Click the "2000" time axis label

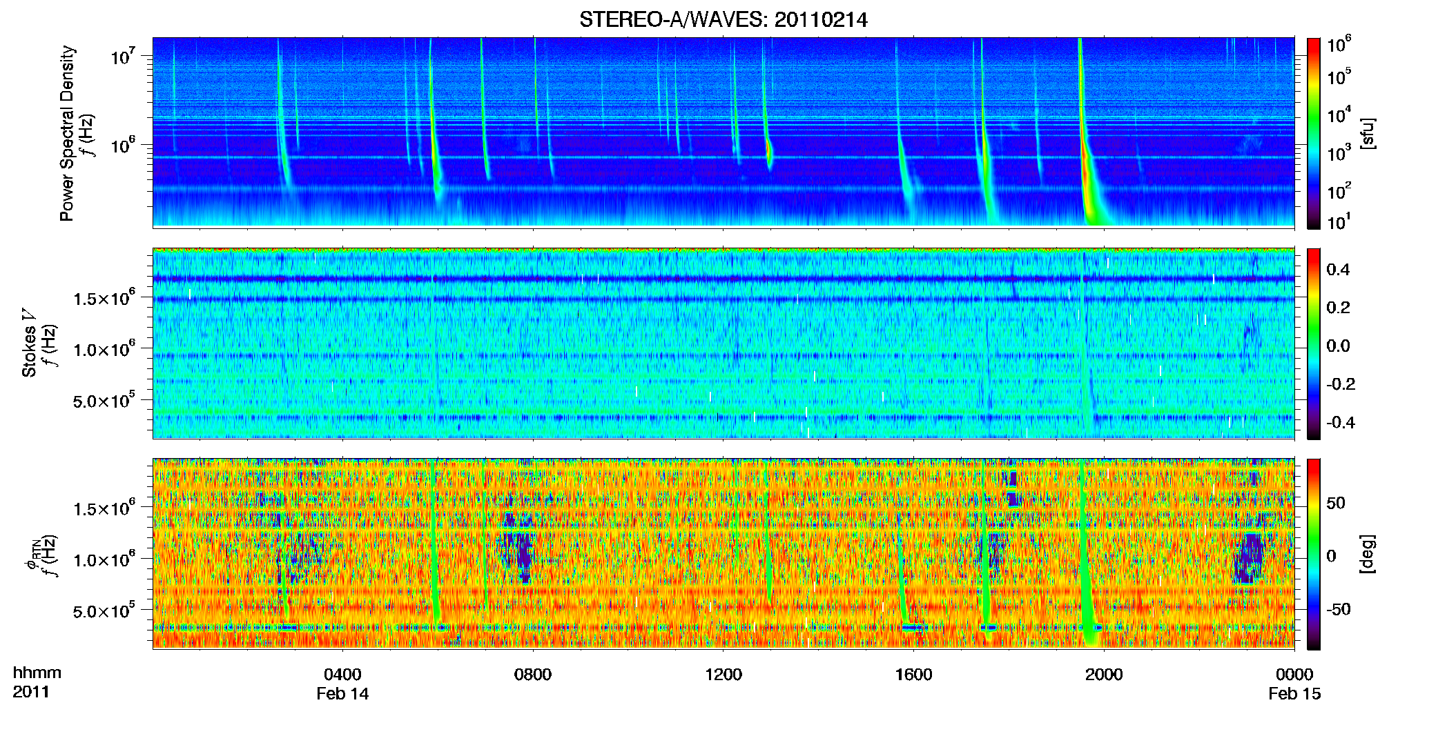(x=1104, y=675)
